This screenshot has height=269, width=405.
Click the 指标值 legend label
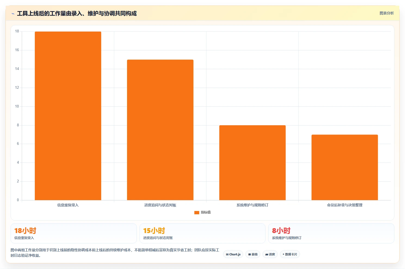(x=206, y=212)
